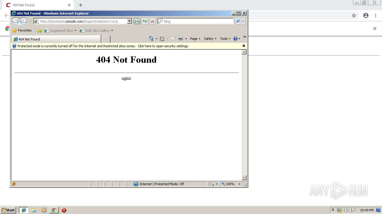The height and width of the screenshot is (214, 382).
Task: Show more command bar items chevron
Action: [x=244, y=37]
